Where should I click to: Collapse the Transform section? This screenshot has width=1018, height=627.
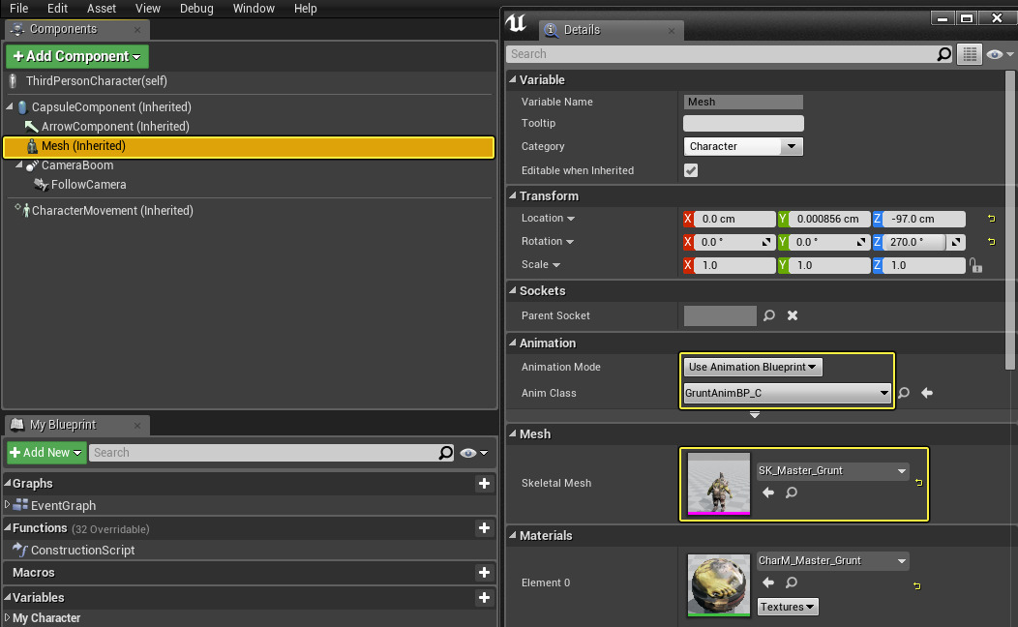point(513,196)
